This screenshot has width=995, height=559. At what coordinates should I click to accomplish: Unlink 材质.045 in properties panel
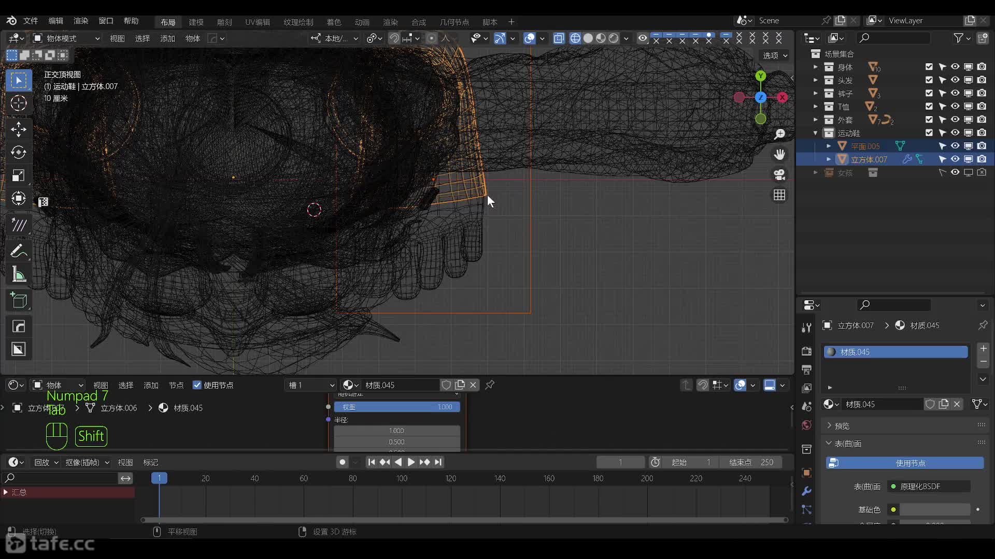coord(957,404)
